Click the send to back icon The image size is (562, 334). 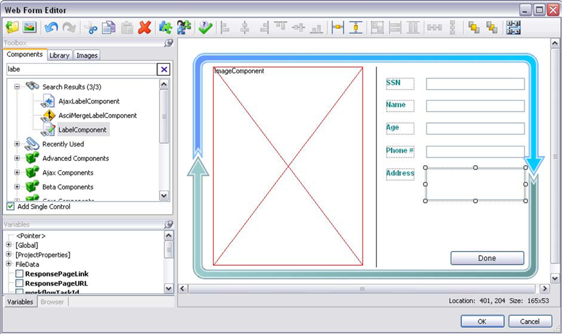492,27
